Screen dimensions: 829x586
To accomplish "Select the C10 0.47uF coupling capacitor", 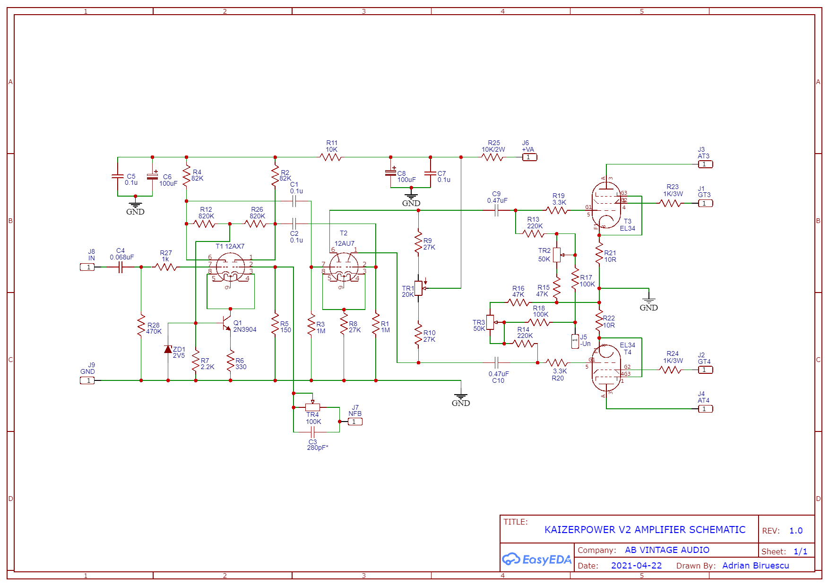I will tap(496, 363).
